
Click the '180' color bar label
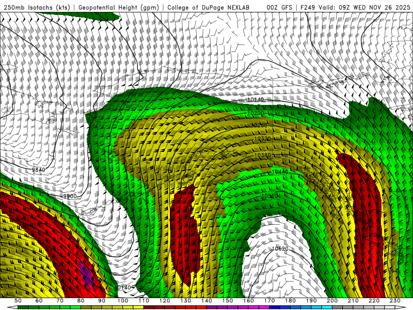point(290,301)
